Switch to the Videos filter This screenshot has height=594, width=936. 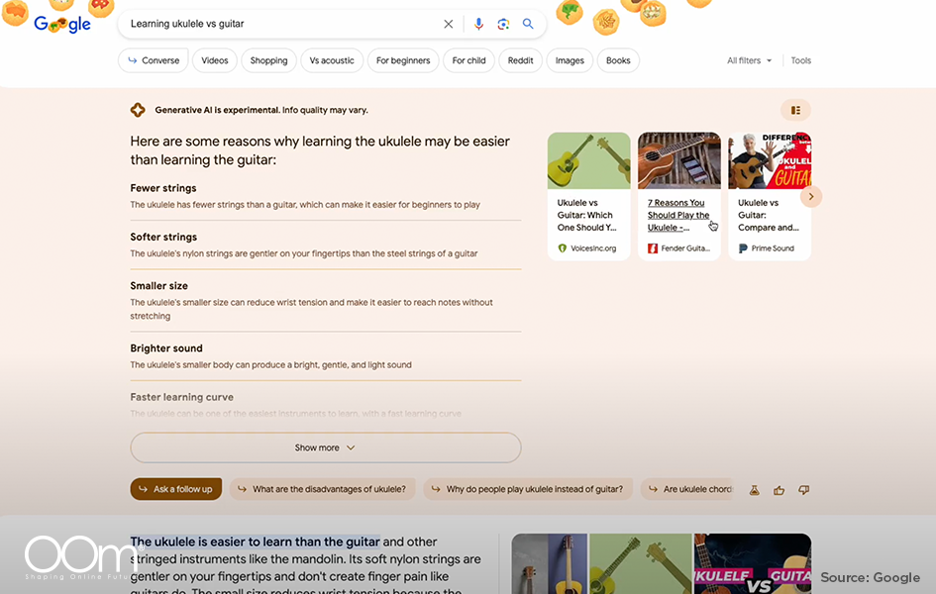[x=215, y=60]
